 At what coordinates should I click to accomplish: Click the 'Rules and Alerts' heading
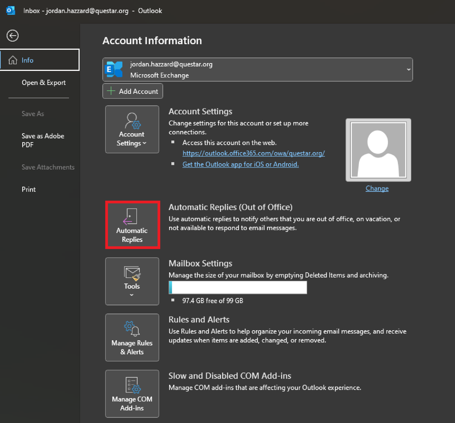pos(199,319)
